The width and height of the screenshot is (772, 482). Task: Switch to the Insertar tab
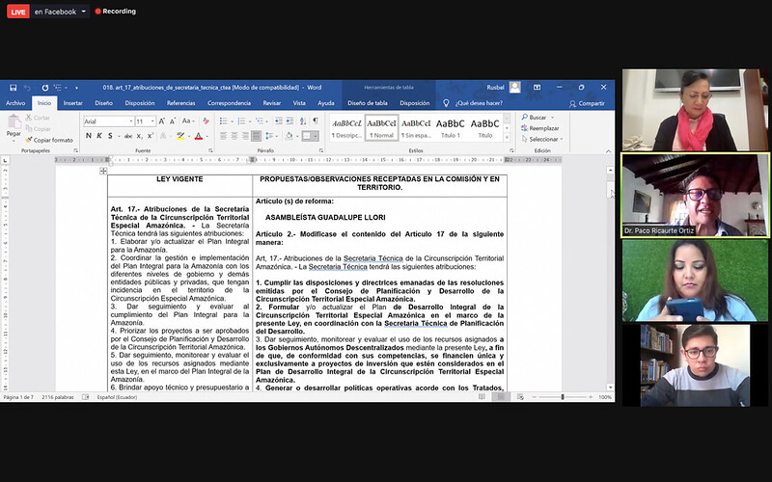tap(73, 103)
